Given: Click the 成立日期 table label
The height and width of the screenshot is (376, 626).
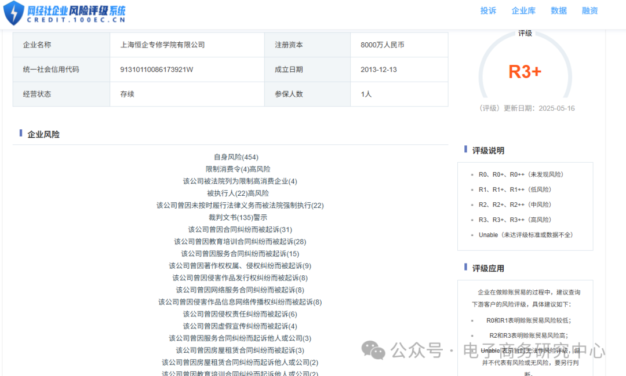Looking at the screenshot, I should (289, 70).
